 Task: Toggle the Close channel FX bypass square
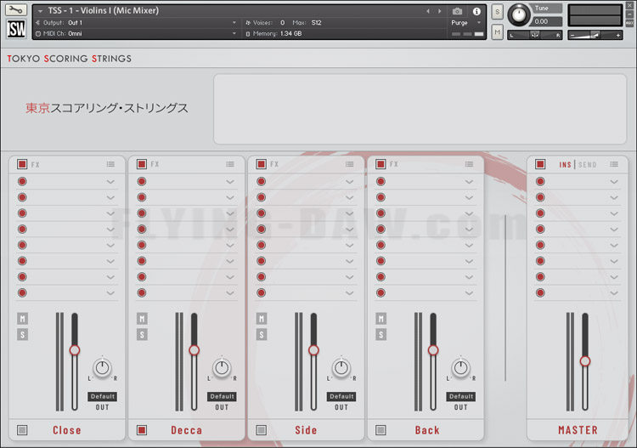pyautogui.click(x=22, y=164)
